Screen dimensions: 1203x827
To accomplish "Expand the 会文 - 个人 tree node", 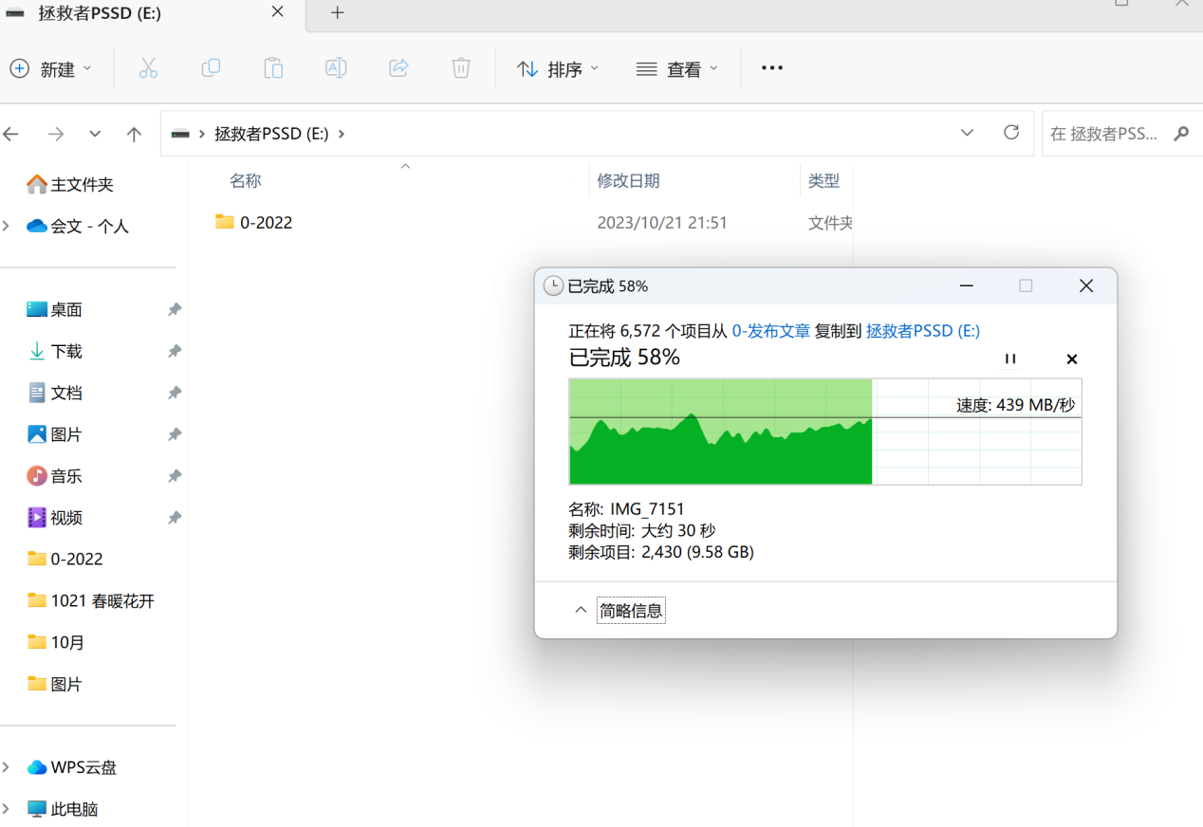I will click(x=7, y=226).
